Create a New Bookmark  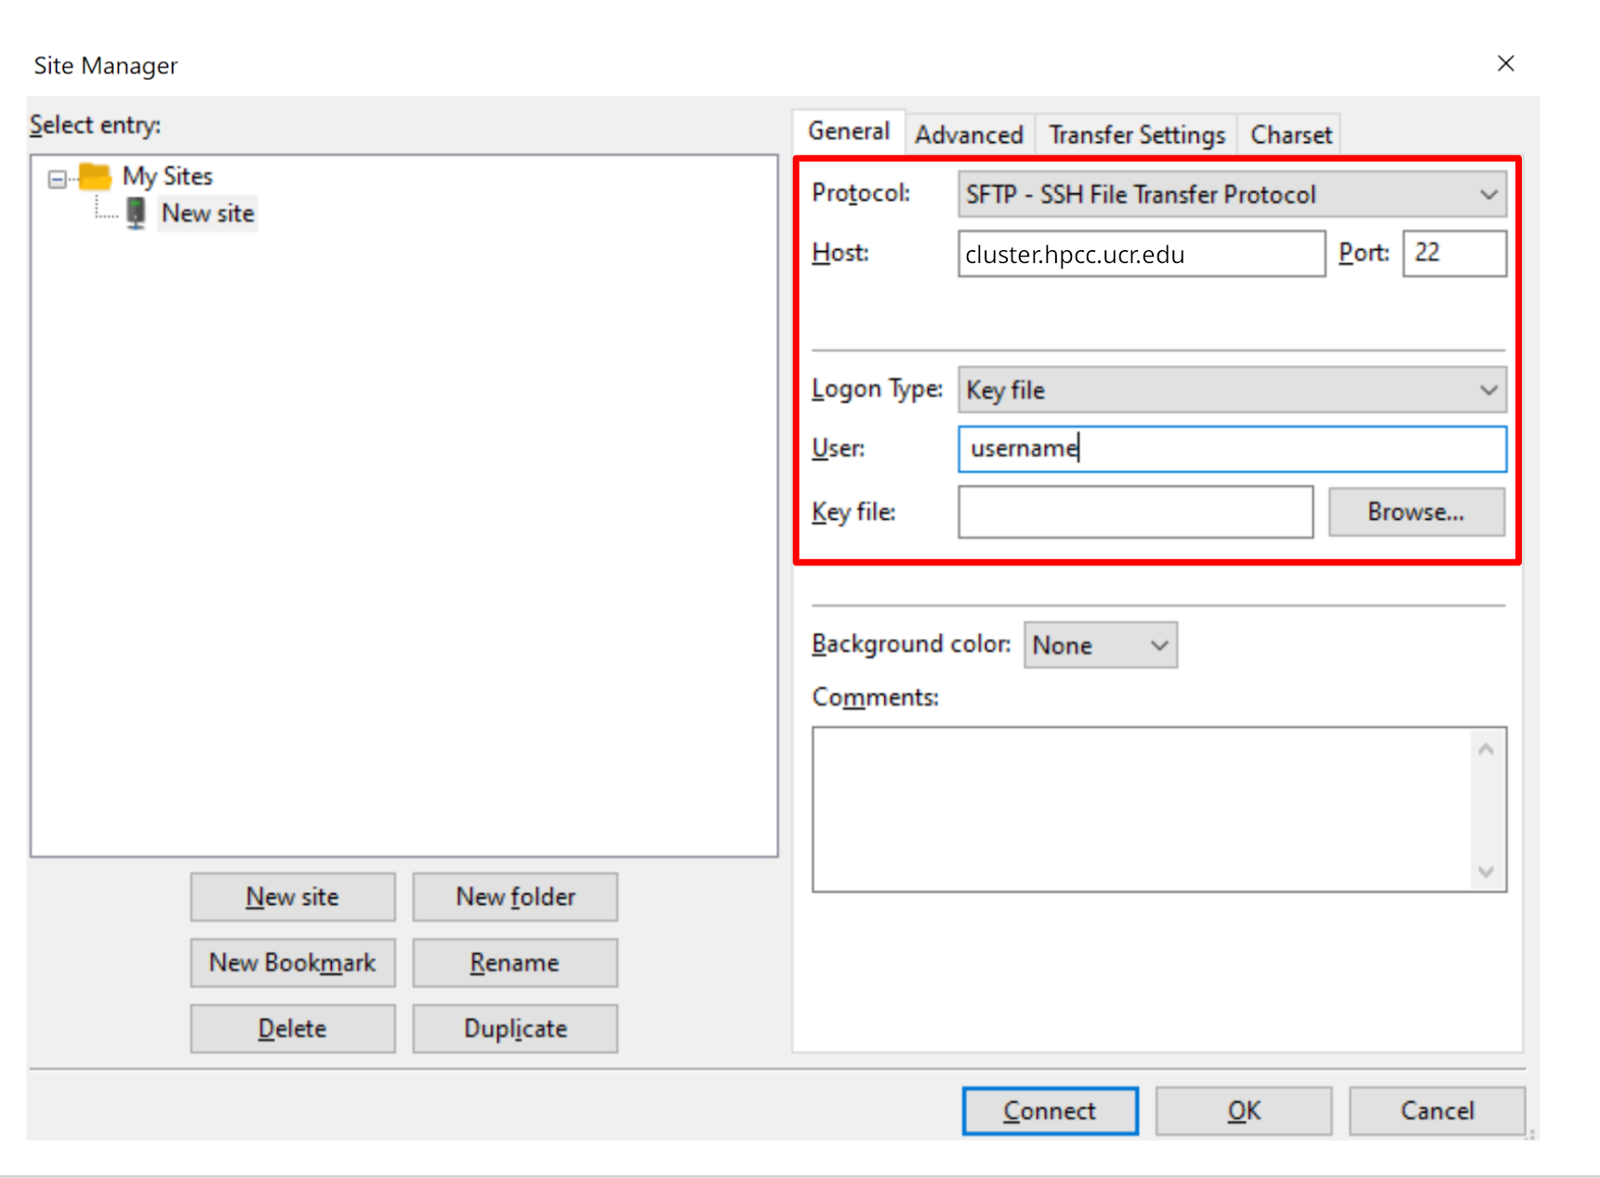pos(293,962)
